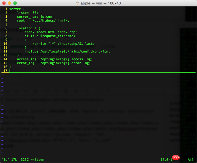Viewport: 197px width, 163px height.
Task: Click "All" scroll indicator in status line
Action: click(190, 160)
